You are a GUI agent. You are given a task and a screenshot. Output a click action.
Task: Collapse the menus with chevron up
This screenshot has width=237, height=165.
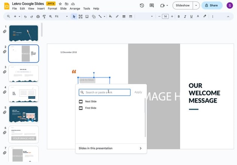tap(228, 17)
